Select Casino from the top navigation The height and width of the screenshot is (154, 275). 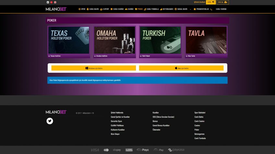(129, 9)
